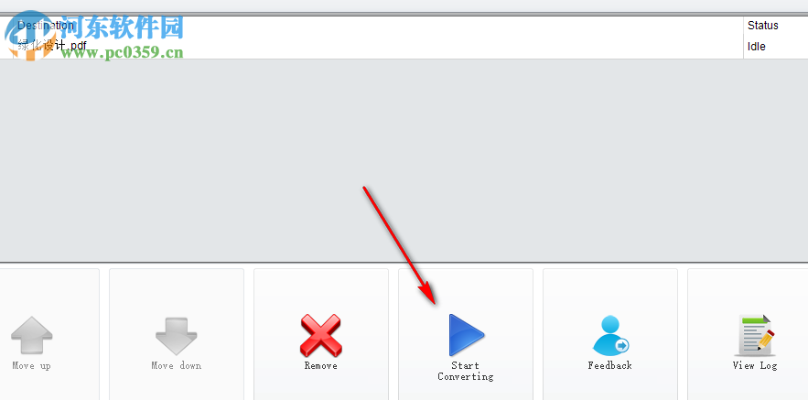Click the Status column header
Screen dimensions: 808x400
tap(763, 26)
